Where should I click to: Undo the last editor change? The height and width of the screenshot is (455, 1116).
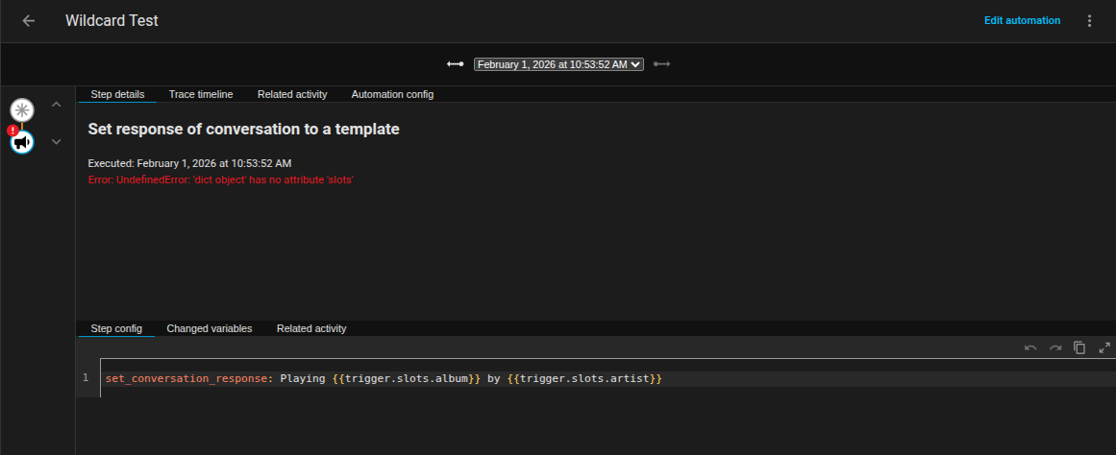click(x=1030, y=347)
